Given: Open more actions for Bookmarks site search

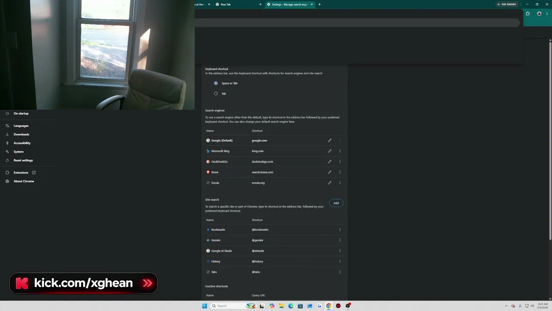Looking at the screenshot, I should pyautogui.click(x=340, y=230).
